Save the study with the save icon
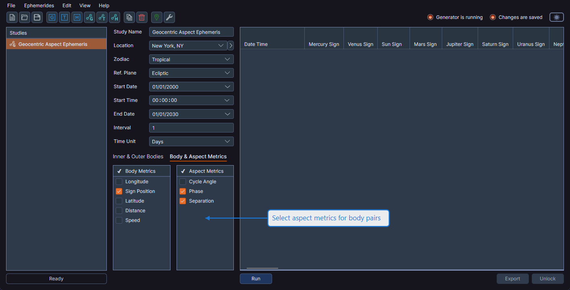The width and height of the screenshot is (570, 290). [x=37, y=17]
